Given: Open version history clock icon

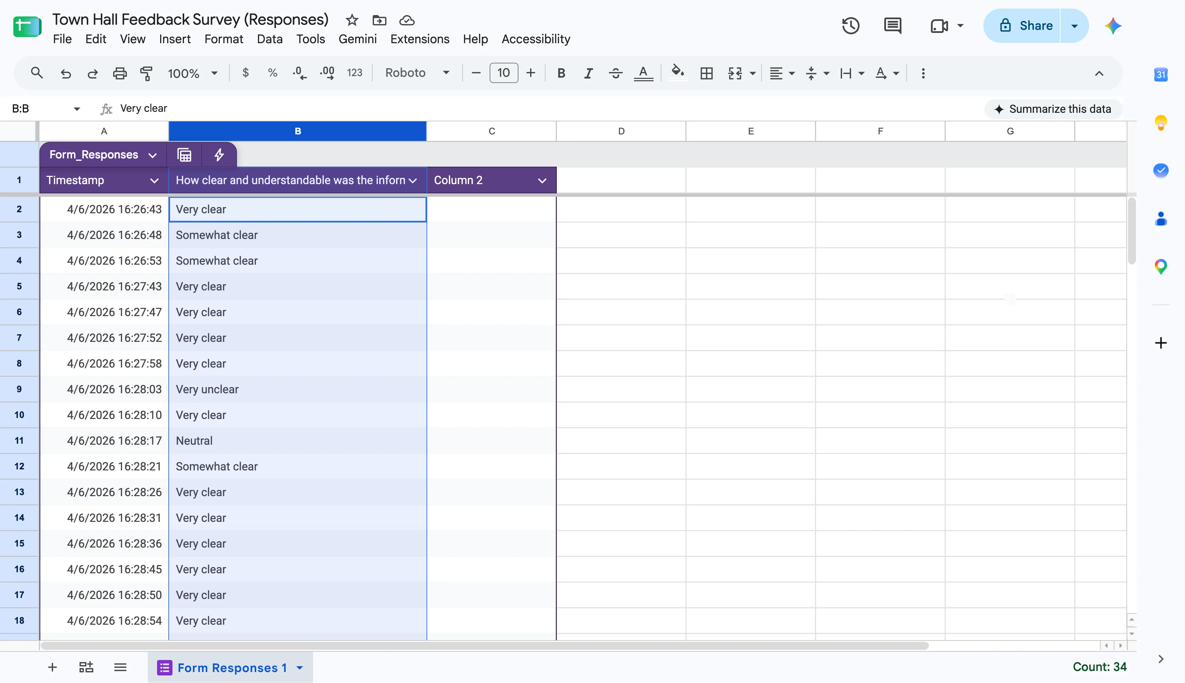Looking at the screenshot, I should [850, 26].
